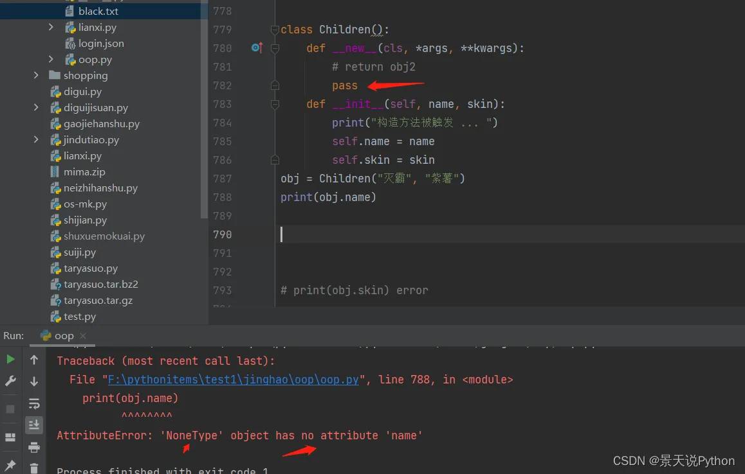This screenshot has height=474, width=745.
Task: Click the down arrow in Run console
Action: pos(34,382)
